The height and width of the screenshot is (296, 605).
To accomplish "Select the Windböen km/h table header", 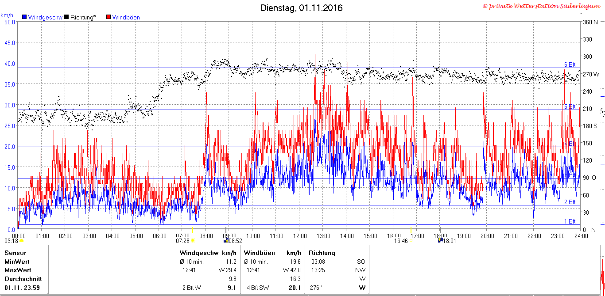I will tap(272, 253).
